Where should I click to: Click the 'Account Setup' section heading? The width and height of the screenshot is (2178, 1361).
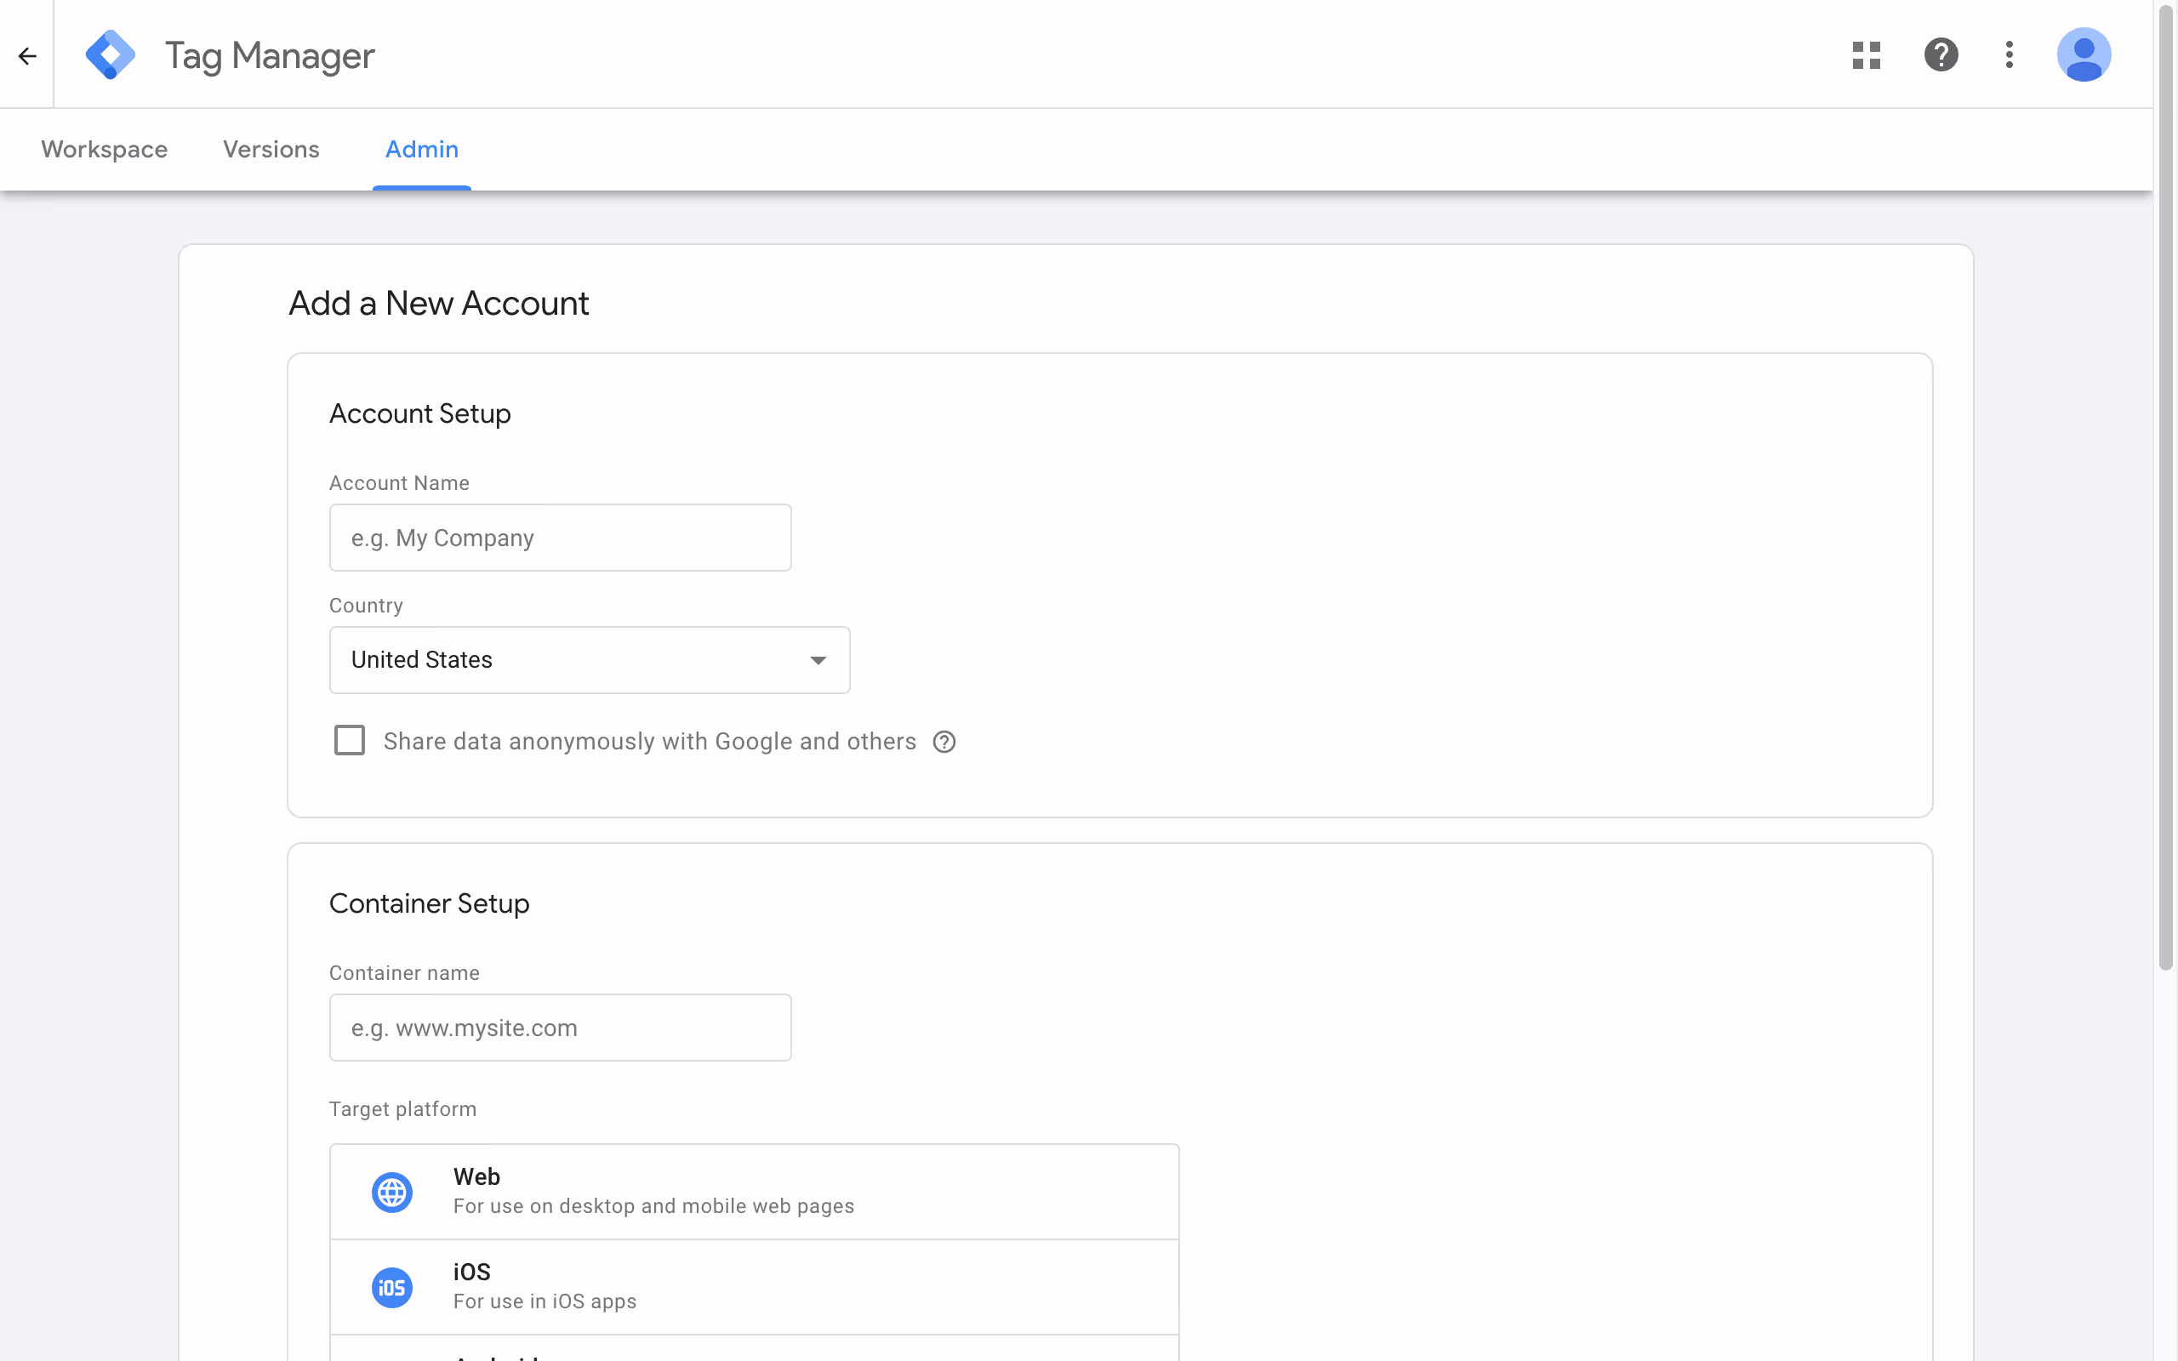coord(419,414)
